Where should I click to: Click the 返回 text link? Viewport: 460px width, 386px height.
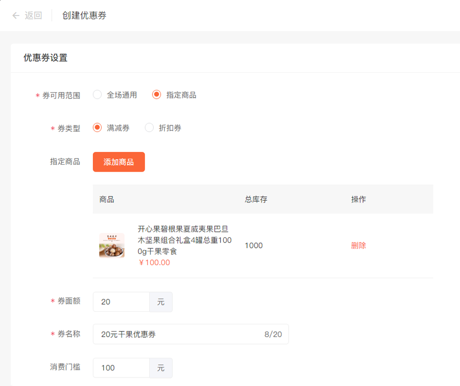33,16
